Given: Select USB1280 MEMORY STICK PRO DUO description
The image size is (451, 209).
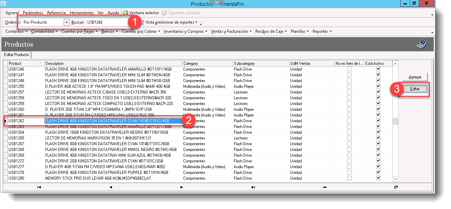Looking at the screenshot, I should pyautogui.click(x=113, y=178).
